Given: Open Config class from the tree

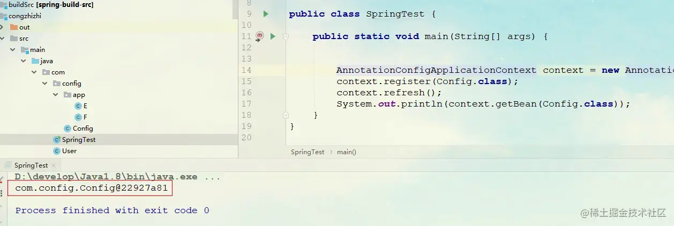Looking at the screenshot, I should [x=83, y=129].
